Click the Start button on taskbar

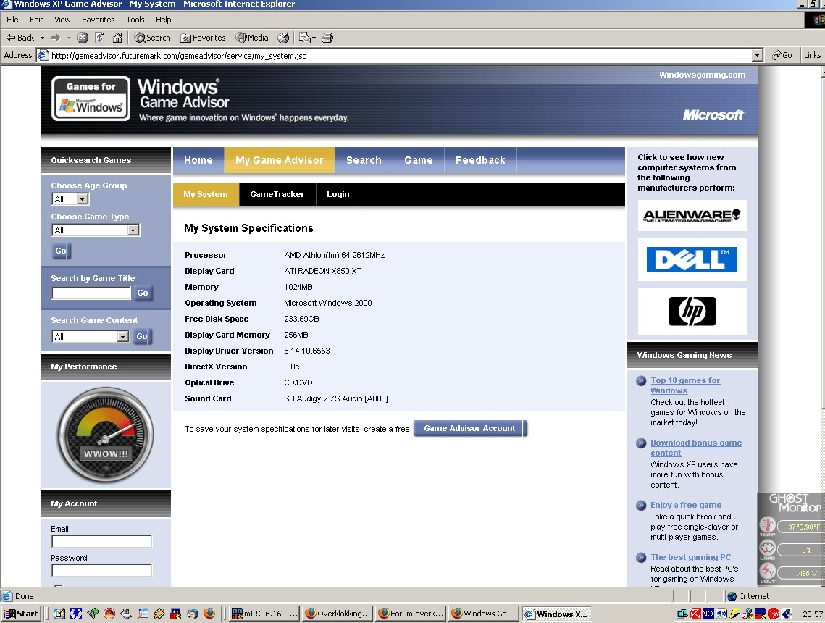[x=22, y=614]
